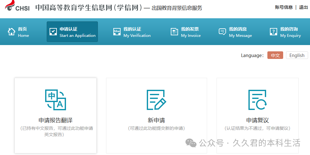Select the 申请认证 Start an Application tab

[x=72, y=32]
